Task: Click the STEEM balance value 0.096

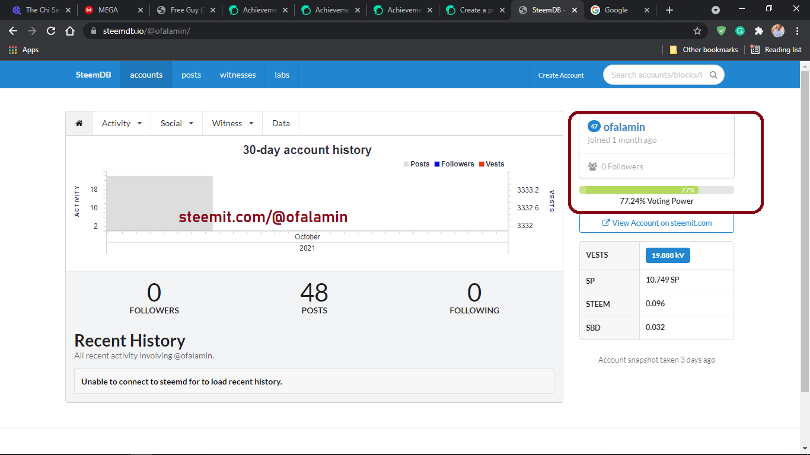Action: tap(655, 303)
